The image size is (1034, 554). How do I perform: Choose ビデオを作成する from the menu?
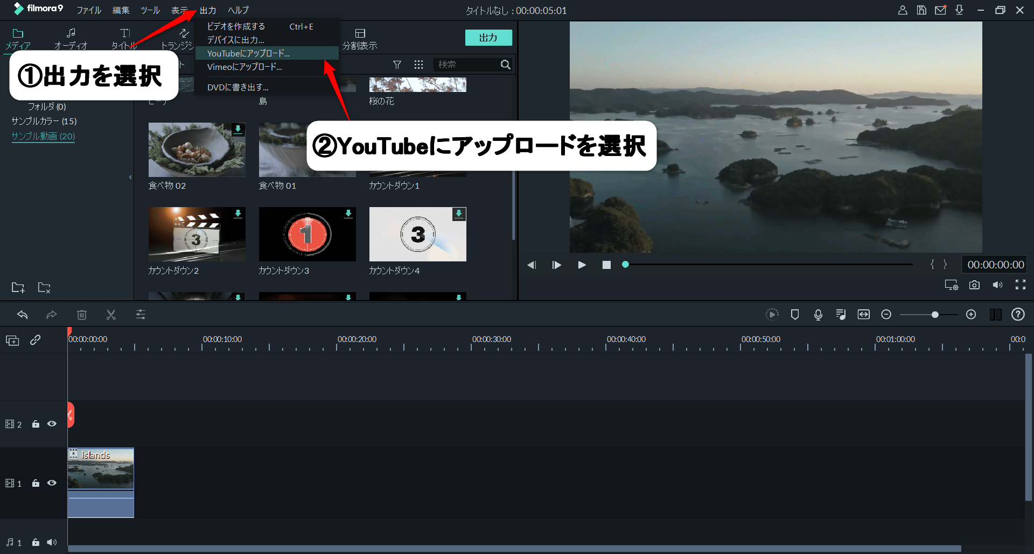267,26
